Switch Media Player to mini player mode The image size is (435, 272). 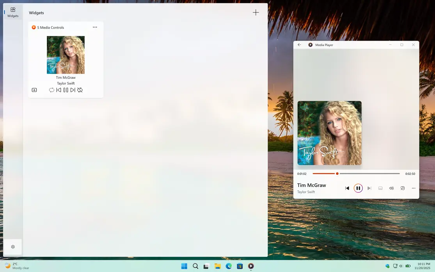[403, 188]
